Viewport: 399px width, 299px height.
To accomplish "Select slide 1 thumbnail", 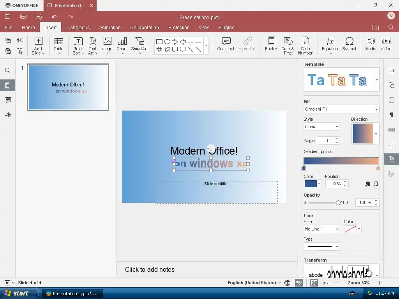I will (x=68, y=87).
